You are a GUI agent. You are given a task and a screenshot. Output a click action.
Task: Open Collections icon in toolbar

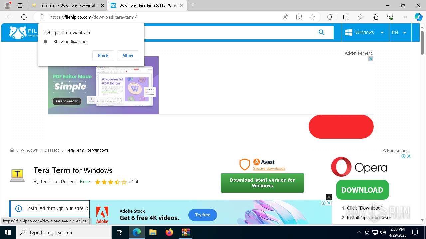(x=375, y=17)
